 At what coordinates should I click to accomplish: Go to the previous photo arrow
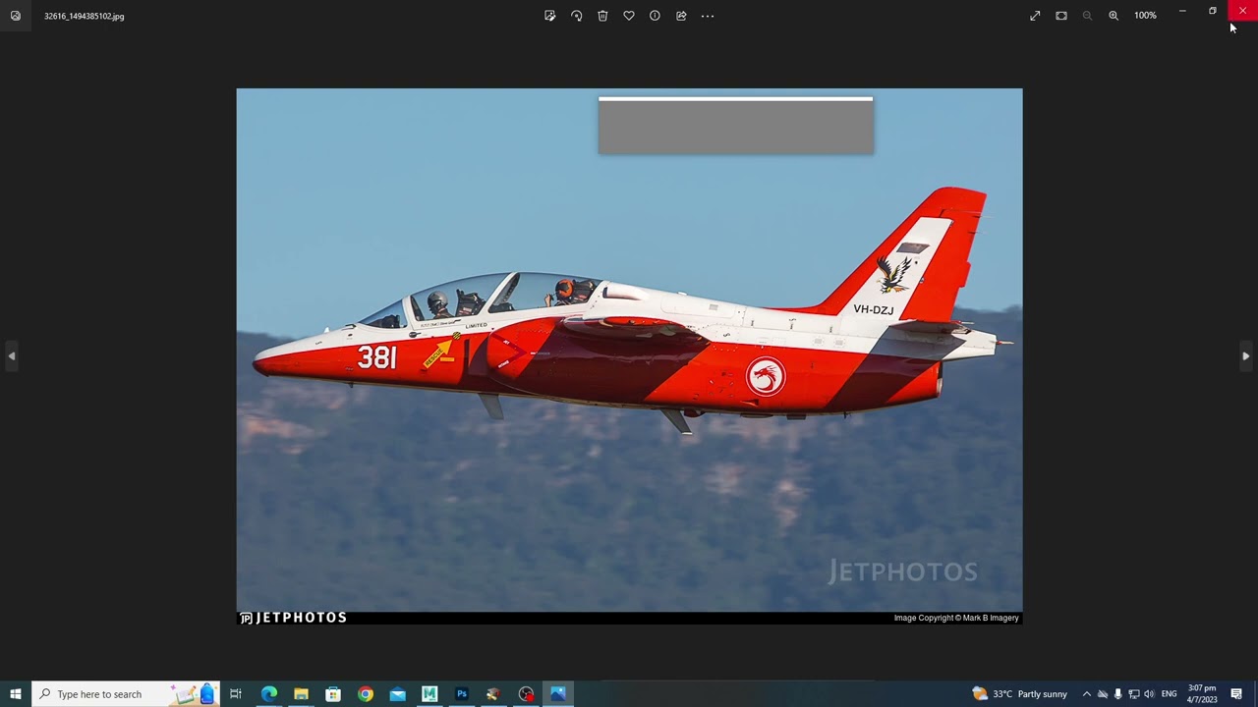click(x=11, y=355)
